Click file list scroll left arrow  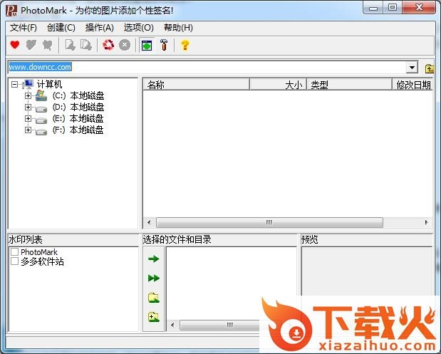pyautogui.click(x=149, y=222)
